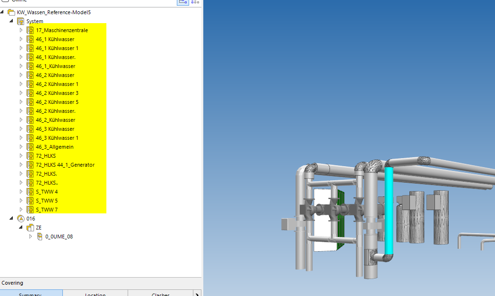
Task: Select the 46_2 Kühlwasser tree item
Action: (x=55, y=75)
